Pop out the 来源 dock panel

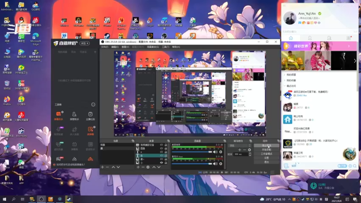coord(168,141)
